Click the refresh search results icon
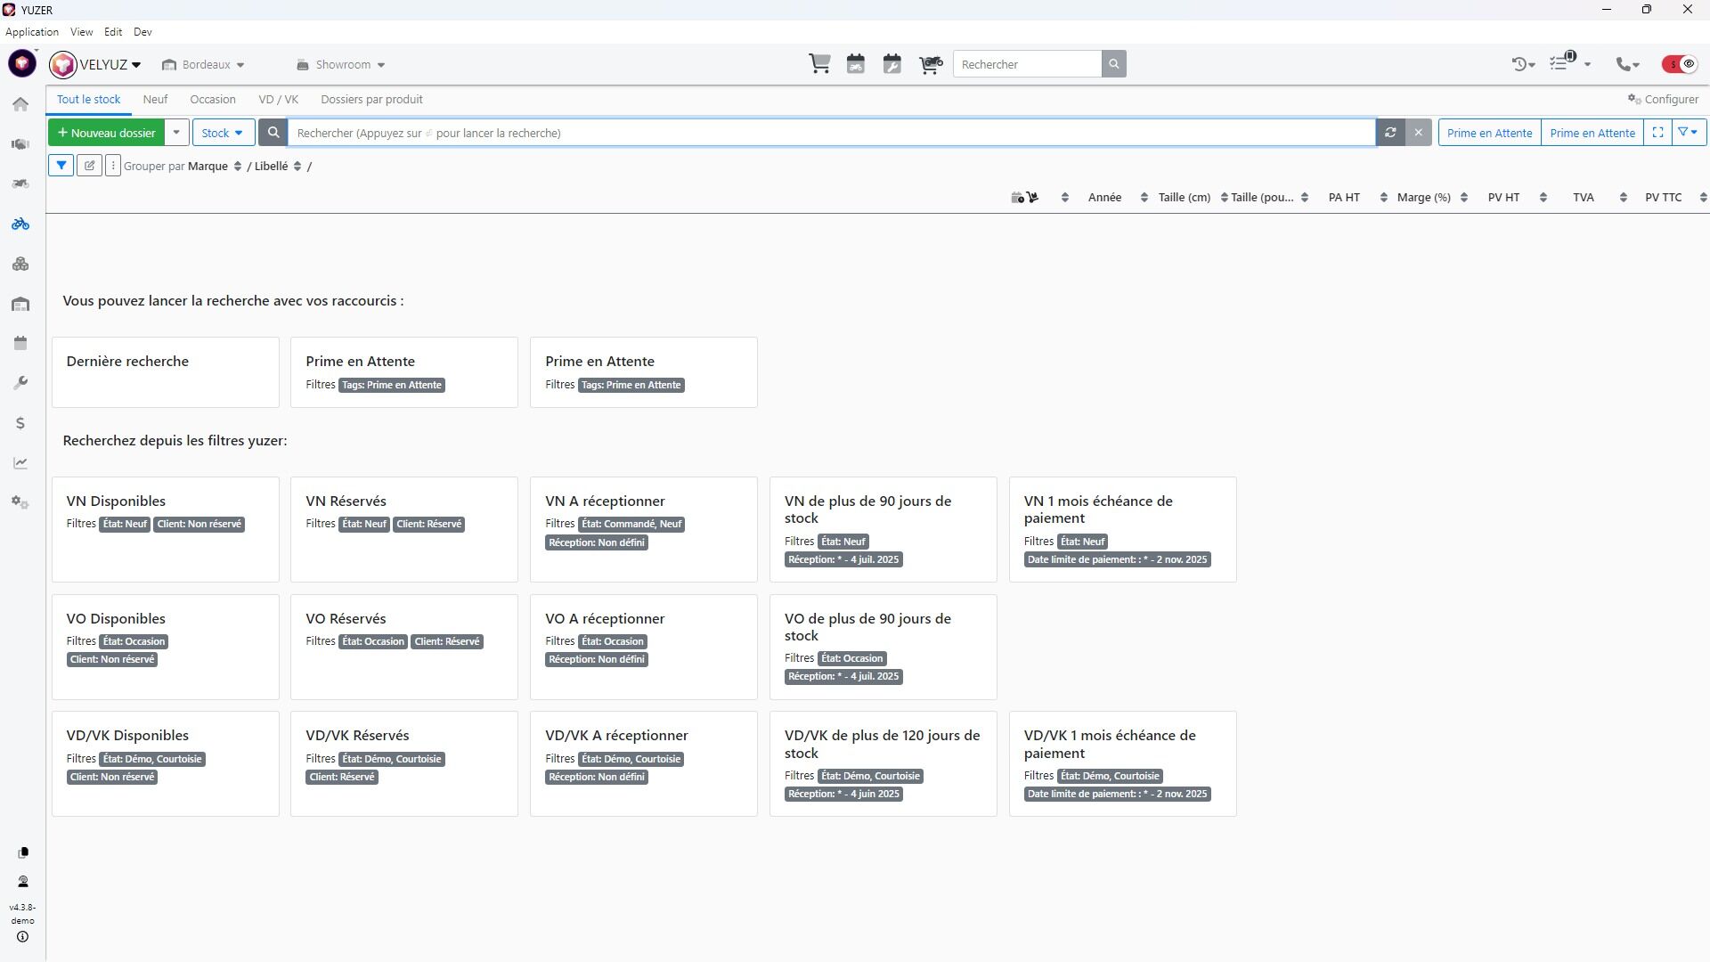Image resolution: width=1710 pixels, height=962 pixels. point(1389,133)
